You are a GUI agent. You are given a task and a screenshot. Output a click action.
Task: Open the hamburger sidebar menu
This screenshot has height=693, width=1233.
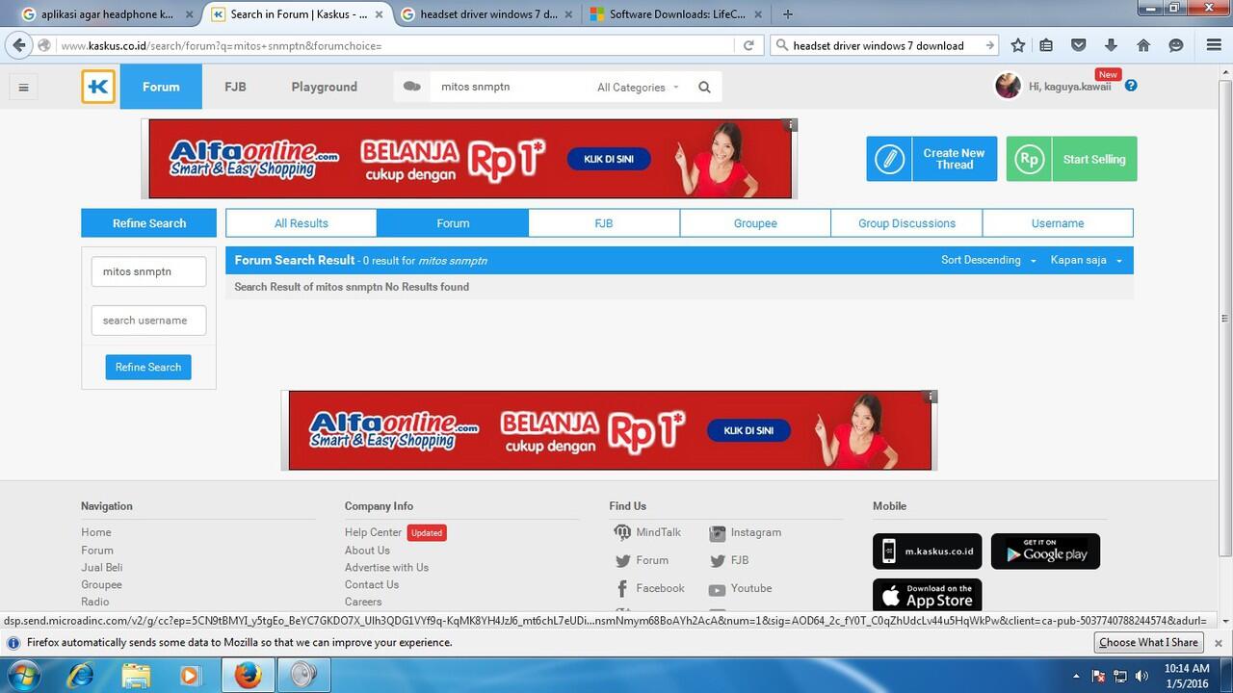click(x=23, y=88)
